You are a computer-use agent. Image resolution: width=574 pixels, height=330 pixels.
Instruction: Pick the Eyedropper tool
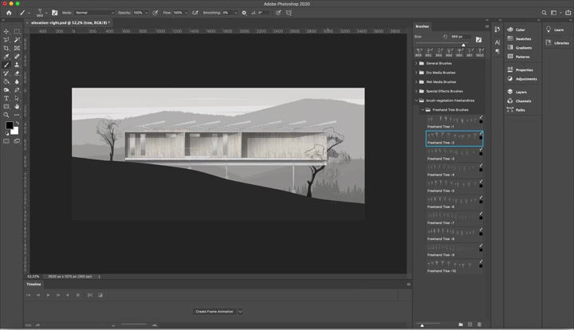pos(6,57)
